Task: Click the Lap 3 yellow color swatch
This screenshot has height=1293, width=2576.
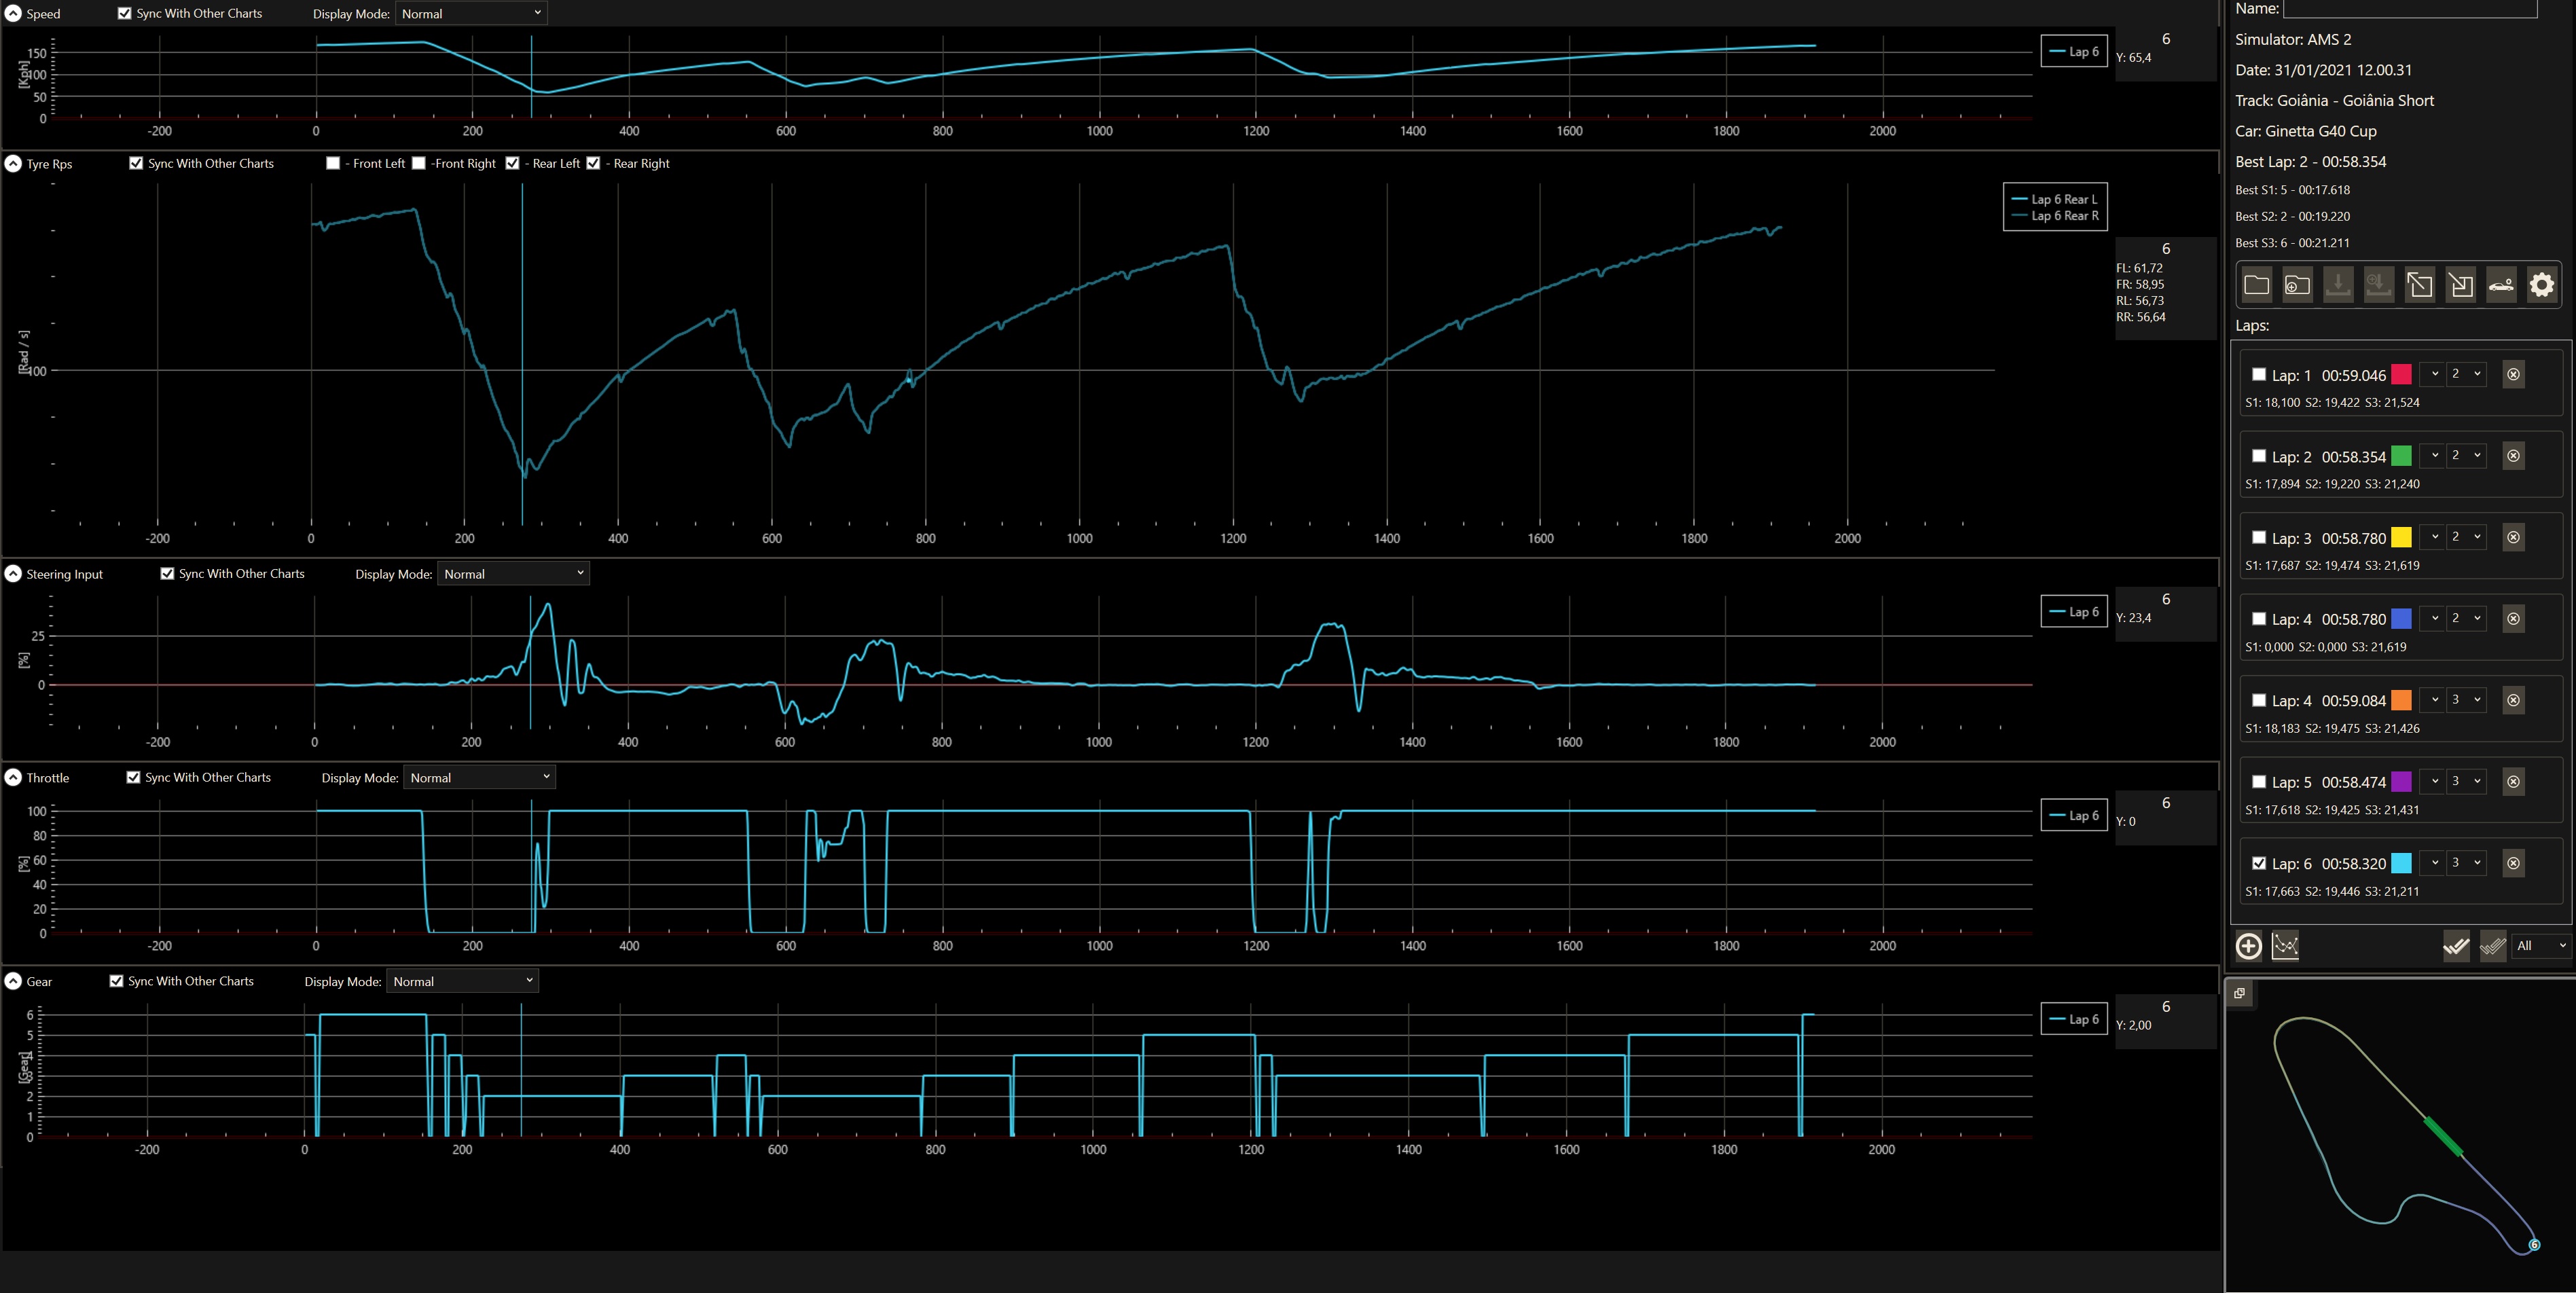Action: click(2401, 537)
